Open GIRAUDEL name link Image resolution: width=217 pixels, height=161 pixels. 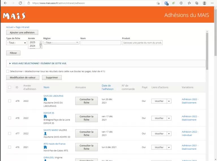coord(49,158)
